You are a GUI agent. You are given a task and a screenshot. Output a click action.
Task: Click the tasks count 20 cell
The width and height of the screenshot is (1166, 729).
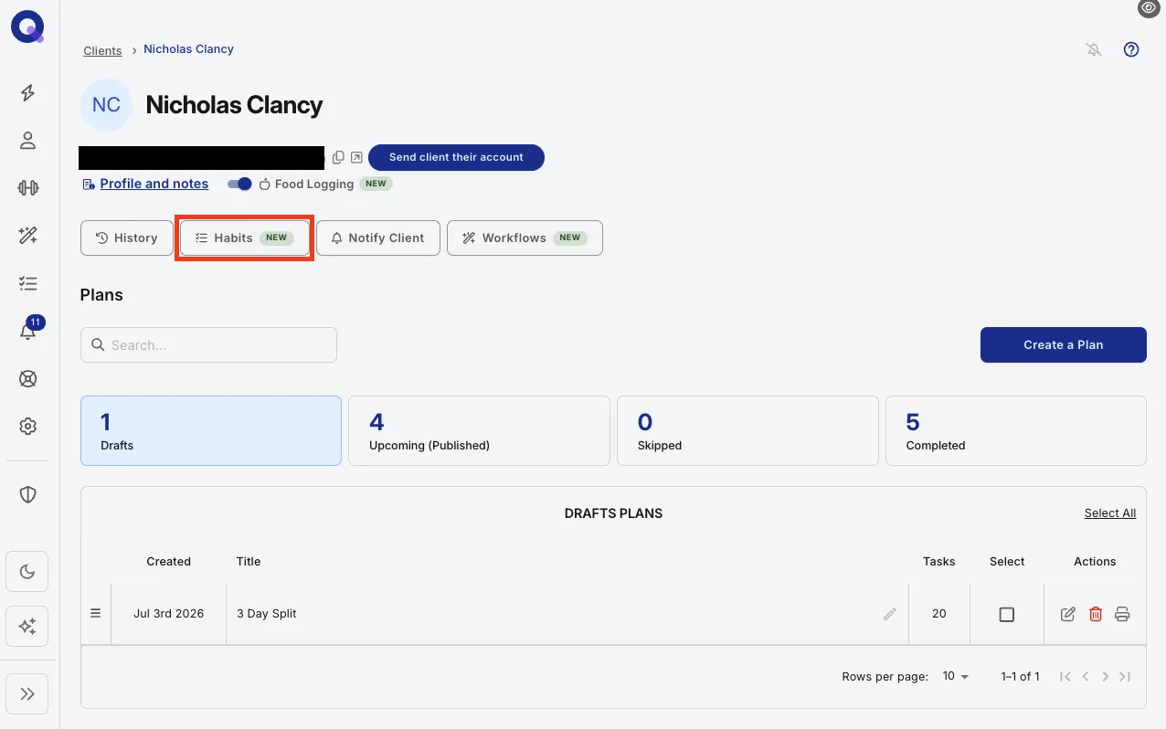939,614
